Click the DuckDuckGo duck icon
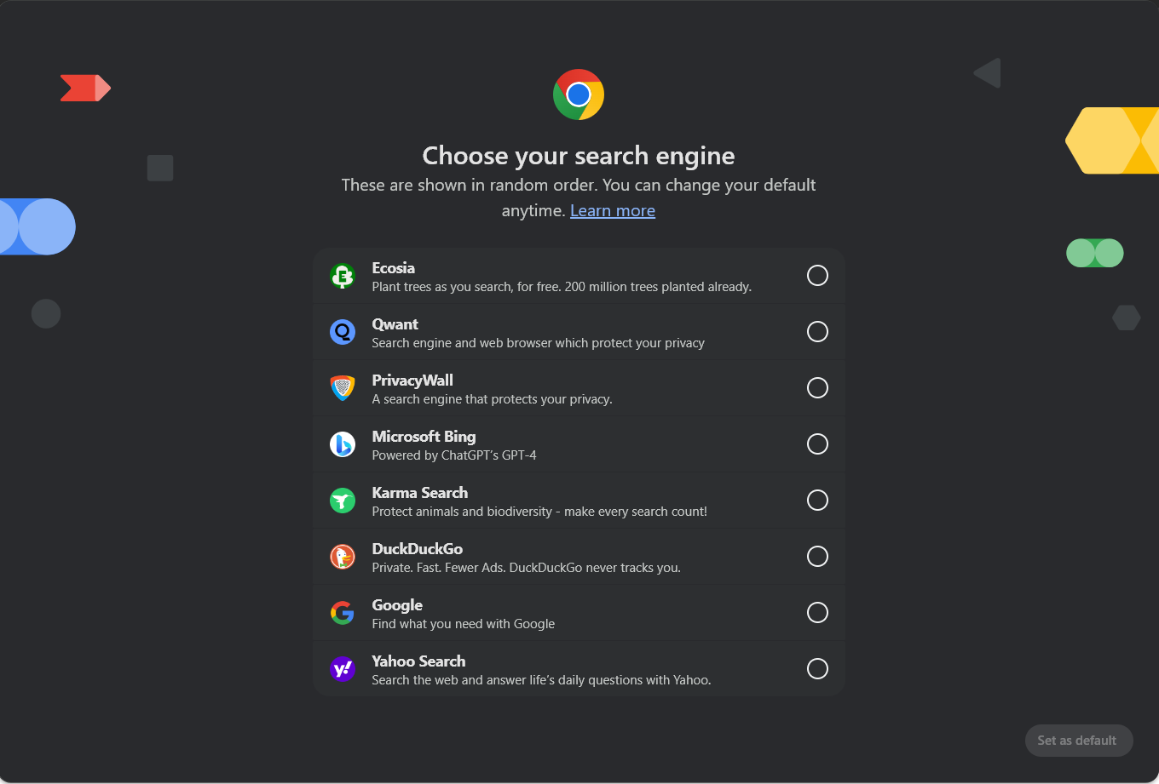The width and height of the screenshot is (1159, 784). click(343, 557)
